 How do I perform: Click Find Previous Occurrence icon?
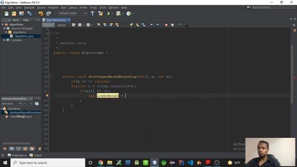pos(105,25)
